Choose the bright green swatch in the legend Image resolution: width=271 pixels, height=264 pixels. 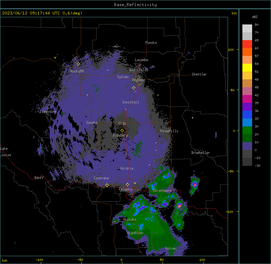click(x=247, y=130)
